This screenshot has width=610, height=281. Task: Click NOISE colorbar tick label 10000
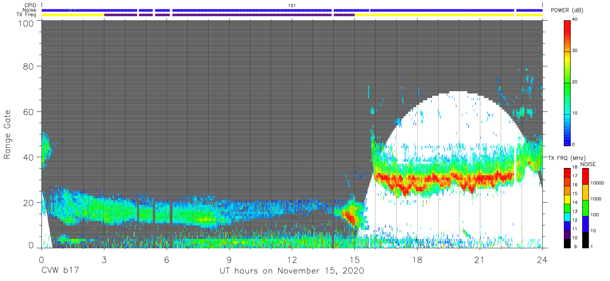tap(599, 183)
